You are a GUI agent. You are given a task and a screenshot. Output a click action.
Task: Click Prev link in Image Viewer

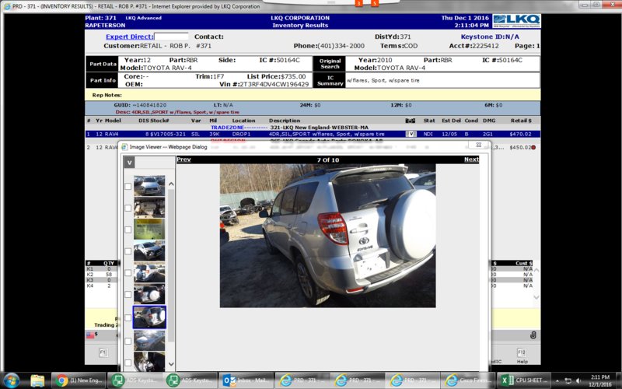click(183, 159)
